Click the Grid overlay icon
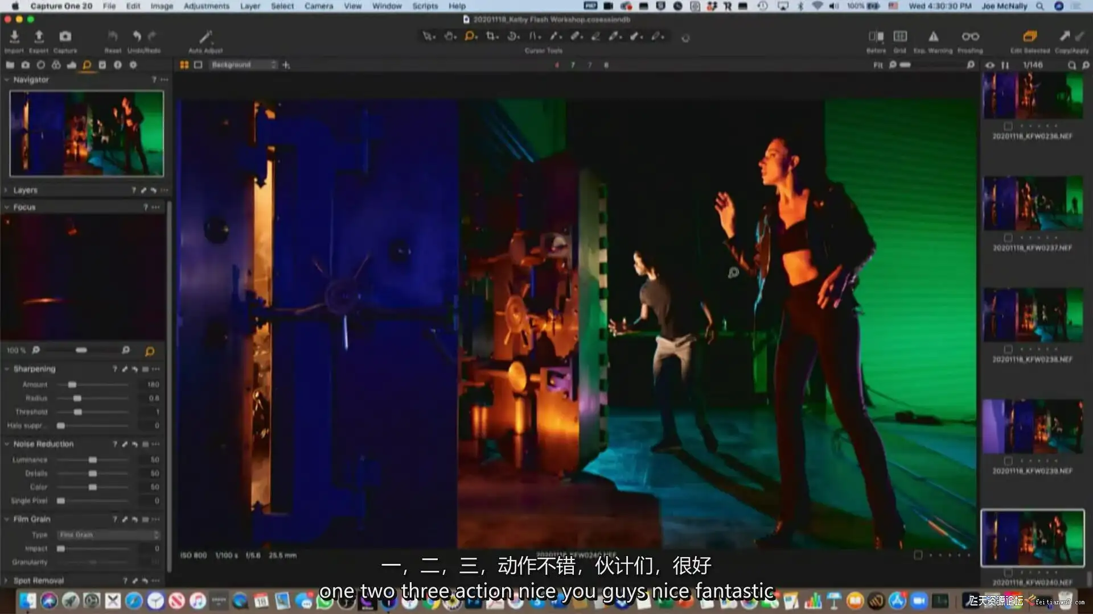1093x614 pixels. pos(900,37)
